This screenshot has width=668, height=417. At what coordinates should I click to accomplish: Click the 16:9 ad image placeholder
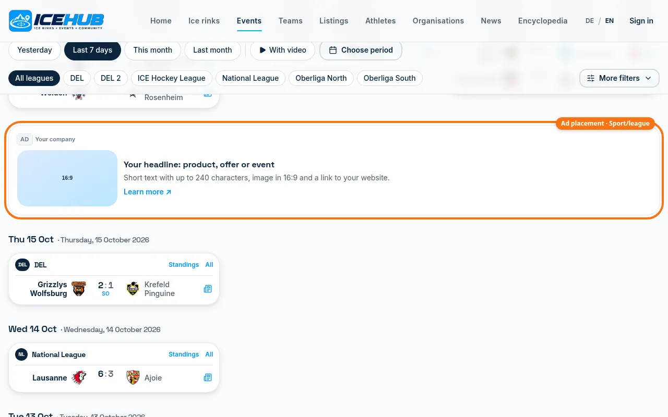click(x=67, y=178)
